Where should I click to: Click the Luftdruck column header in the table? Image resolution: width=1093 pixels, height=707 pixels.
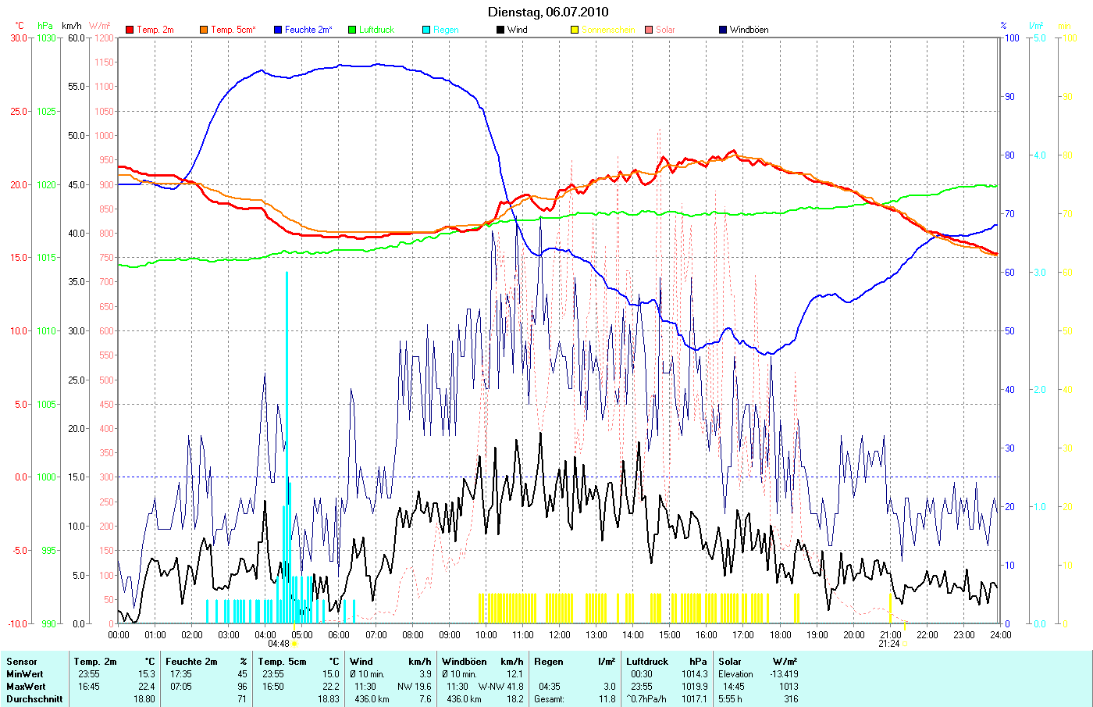647,662
